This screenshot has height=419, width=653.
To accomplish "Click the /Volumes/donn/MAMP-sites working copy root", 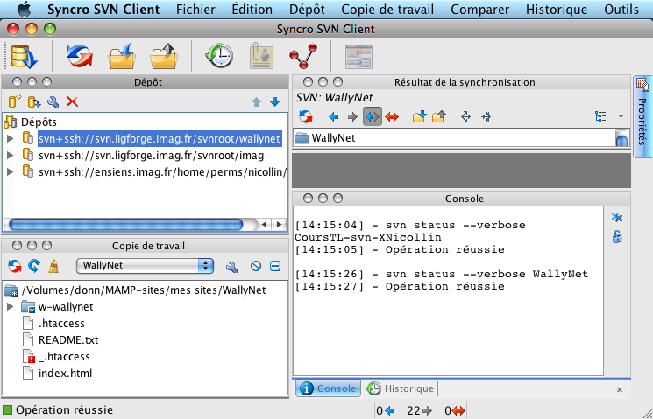I will pos(143,290).
